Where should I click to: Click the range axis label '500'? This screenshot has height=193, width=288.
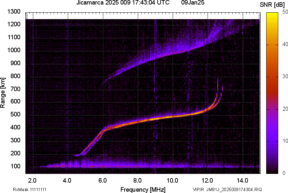pyautogui.click(x=15, y=114)
